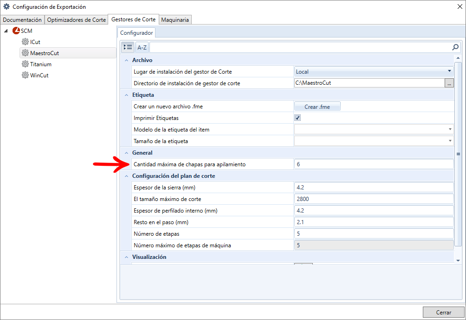Switch to categorized property view
466x320 pixels.
[x=128, y=47]
